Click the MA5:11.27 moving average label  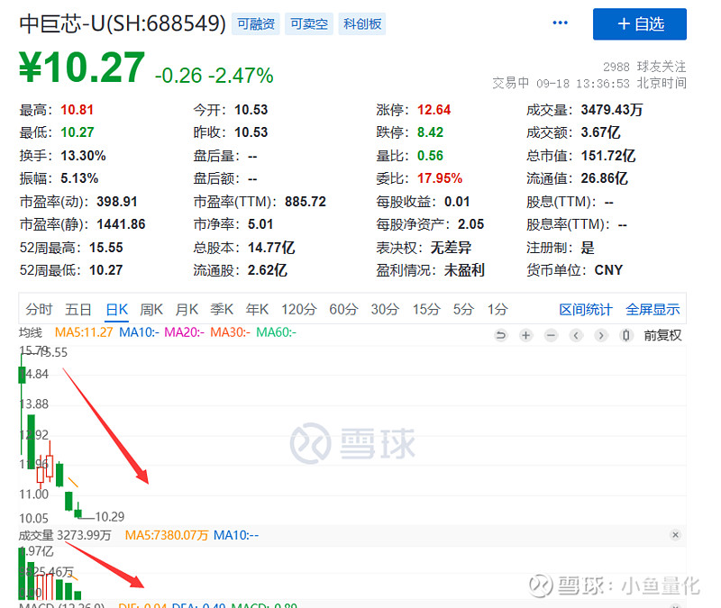[84, 331]
